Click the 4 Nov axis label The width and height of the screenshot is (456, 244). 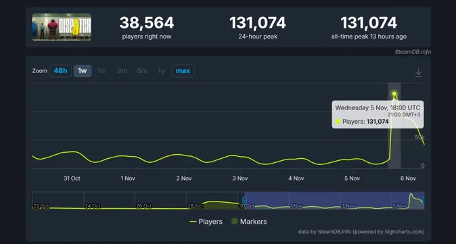click(296, 178)
